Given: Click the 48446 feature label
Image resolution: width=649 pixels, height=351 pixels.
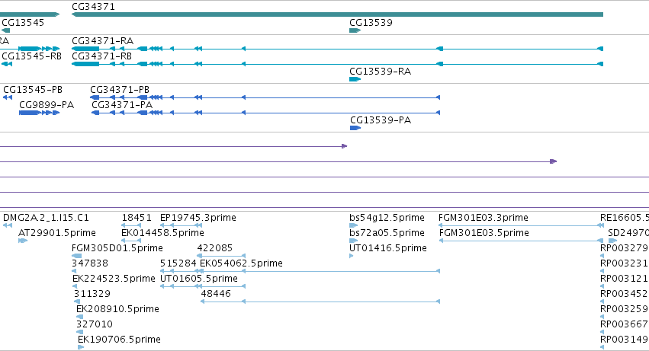Looking at the screenshot, I should [216, 294].
